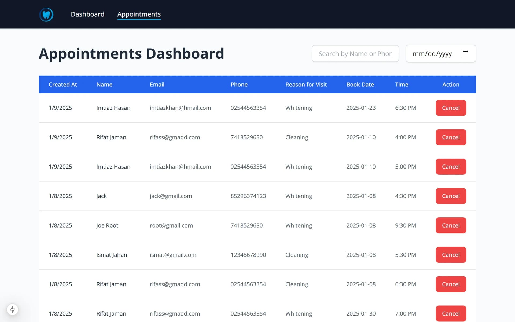This screenshot has height=322, width=515.
Task: Click Cleaning reason in Ismat Jahan's row
Action: click(x=297, y=255)
